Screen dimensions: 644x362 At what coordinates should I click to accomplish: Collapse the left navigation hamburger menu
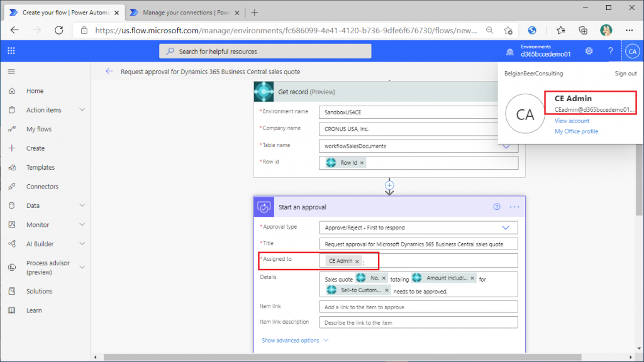pos(11,72)
